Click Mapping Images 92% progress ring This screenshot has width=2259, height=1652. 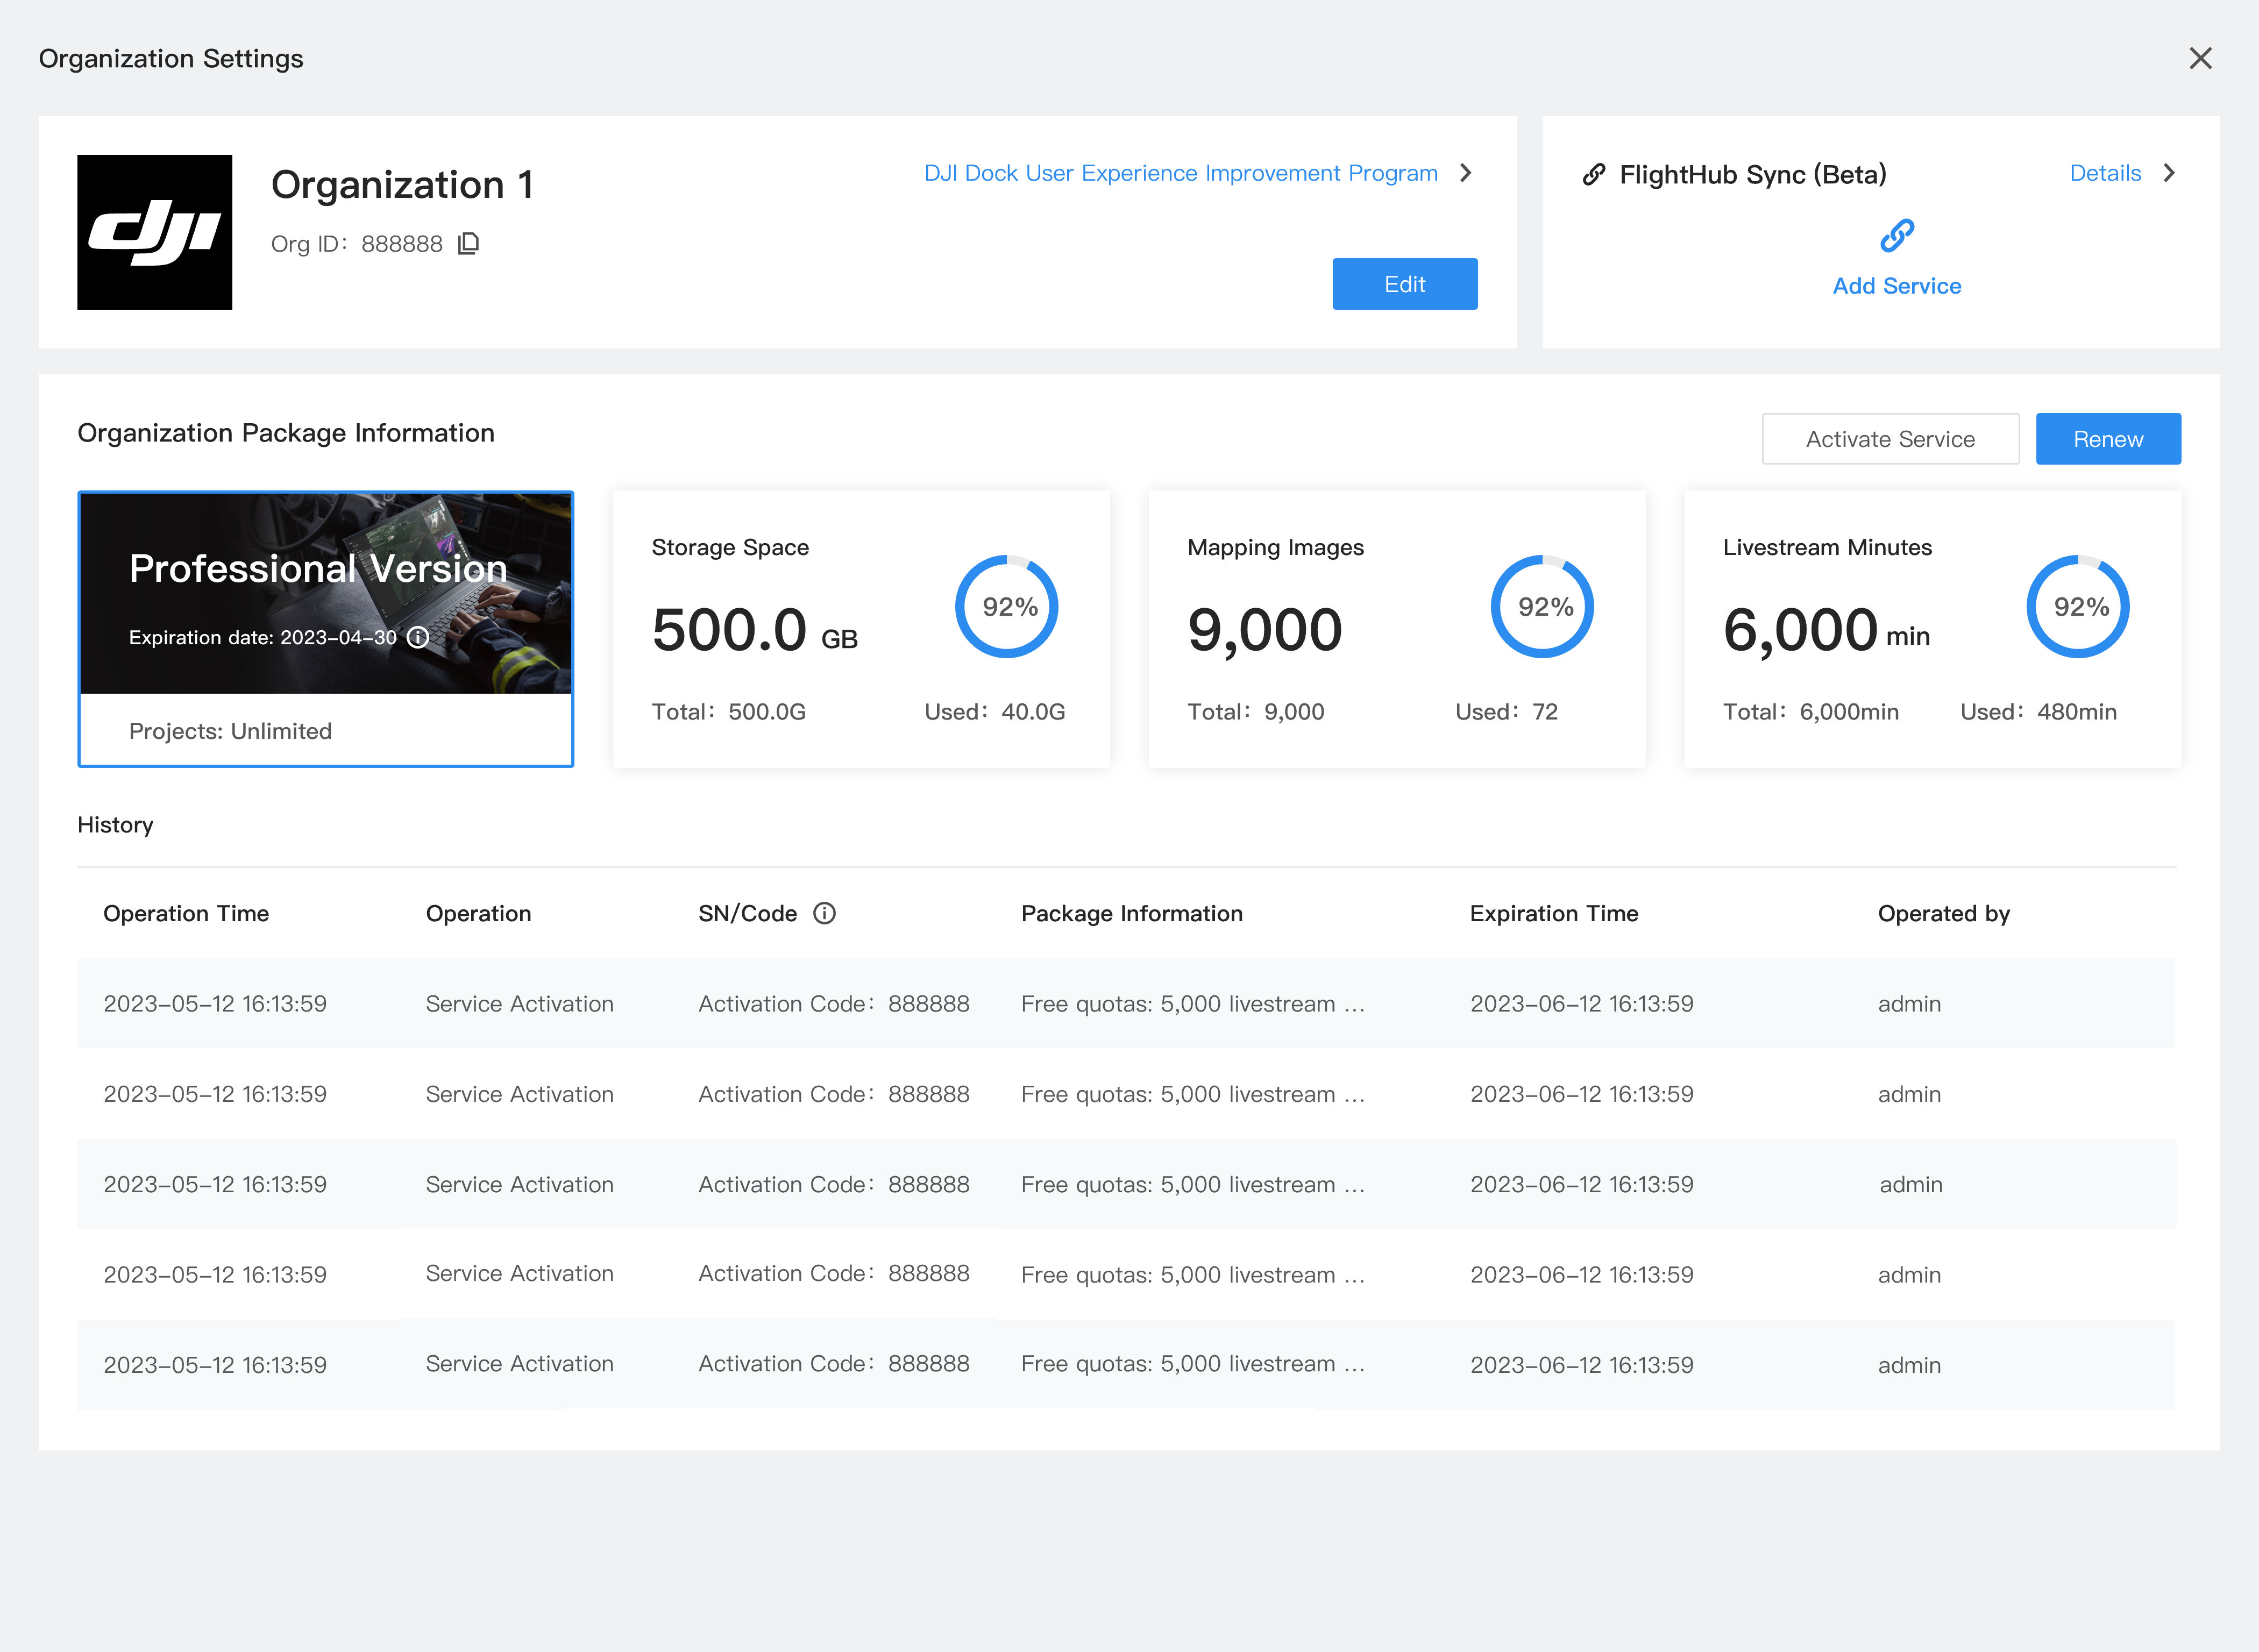click(x=1542, y=606)
